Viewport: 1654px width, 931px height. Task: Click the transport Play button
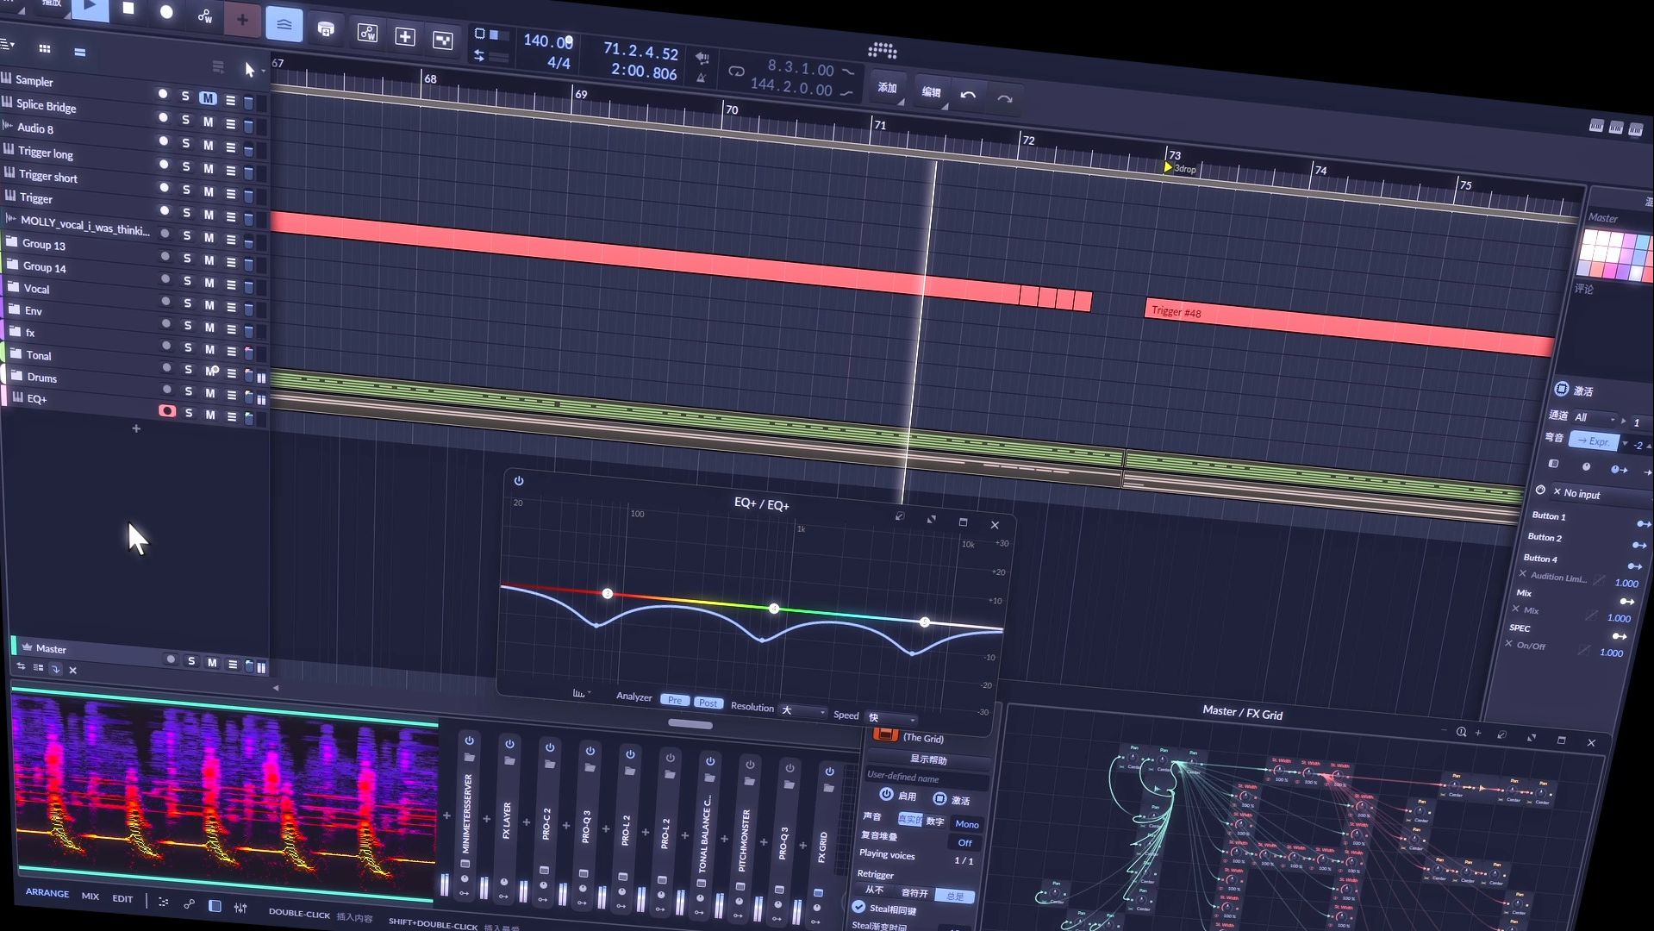point(90,8)
